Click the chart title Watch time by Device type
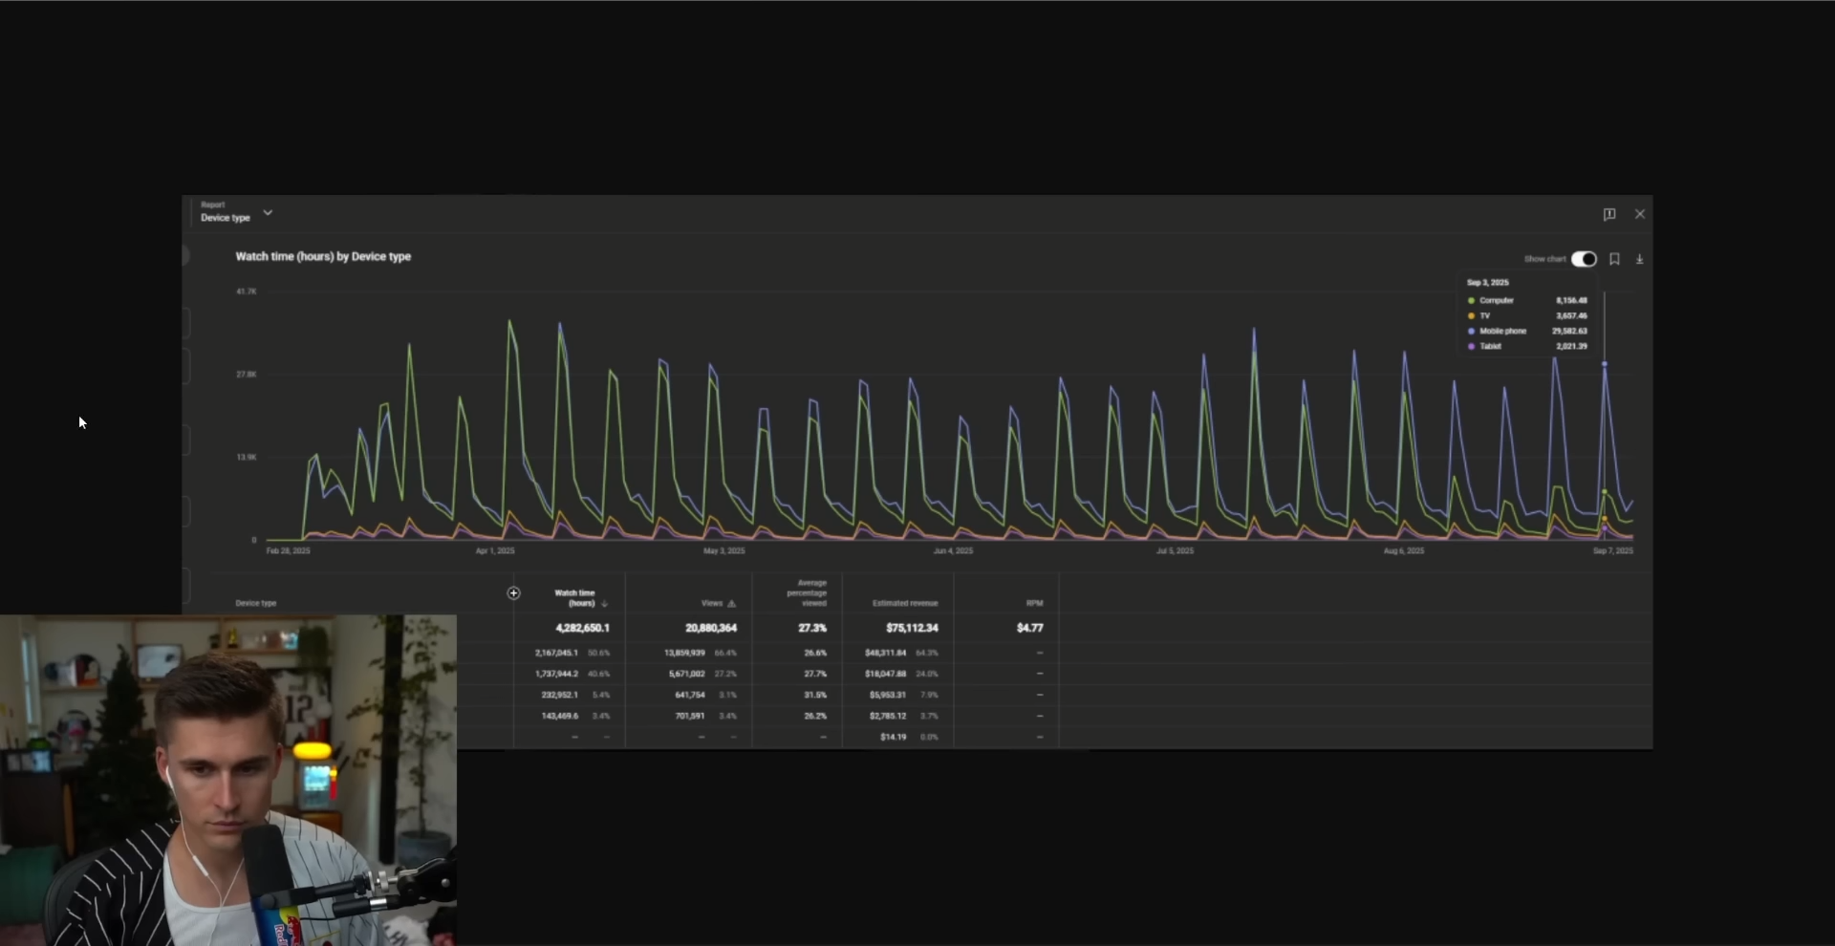The height and width of the screenshot is (946, 1835). [x=323, y=256]
